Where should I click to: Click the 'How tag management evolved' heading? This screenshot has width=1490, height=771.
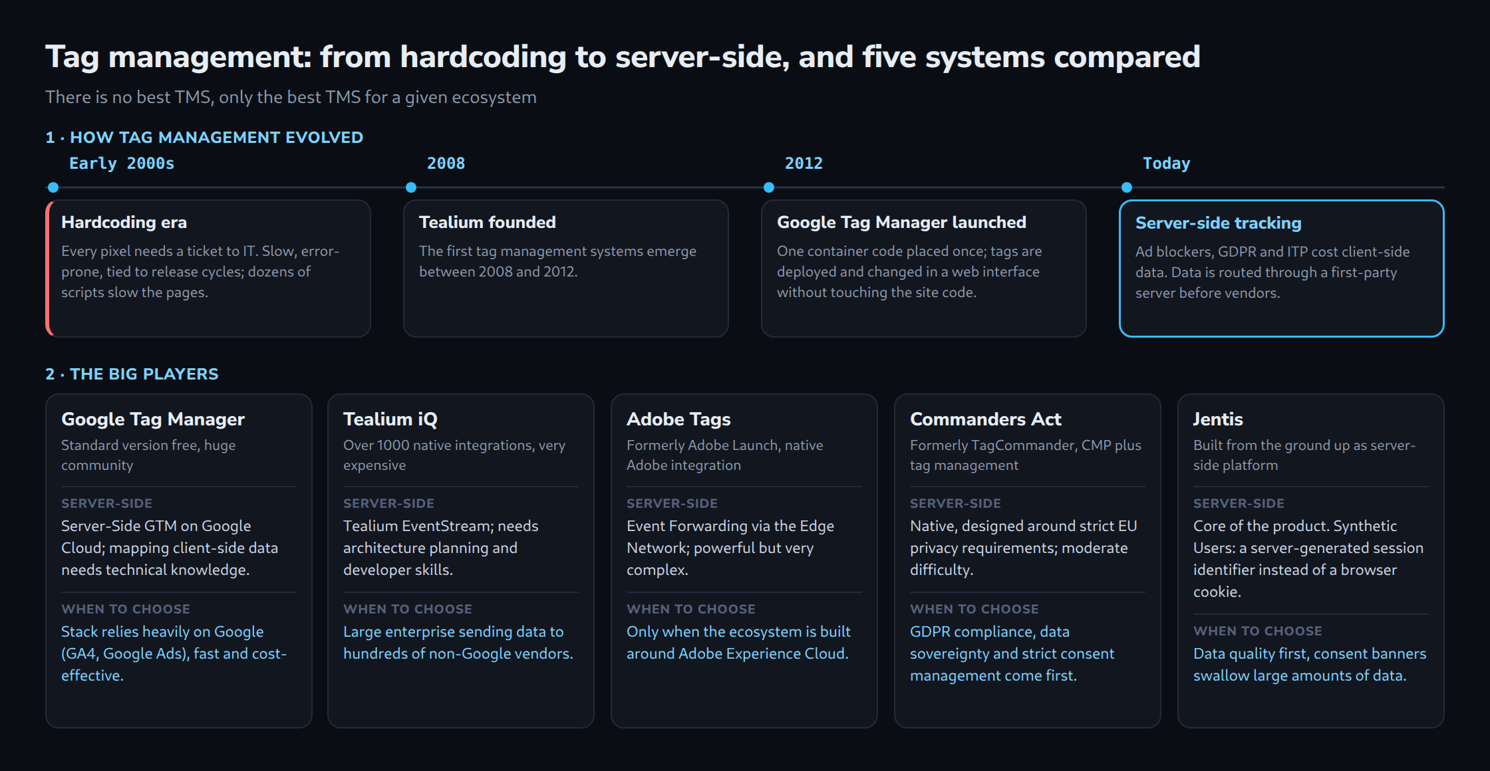[x=204, y=138]
